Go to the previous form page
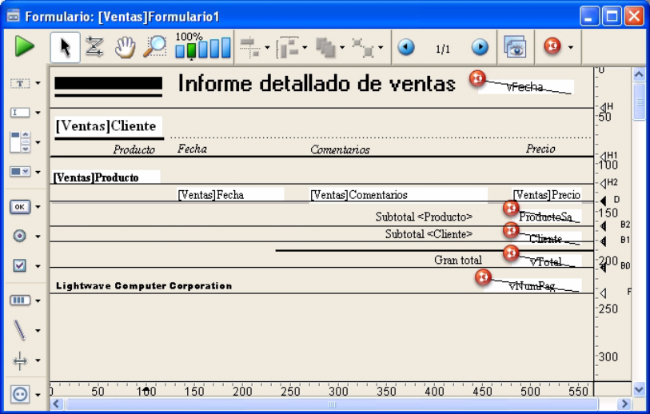 pos(406,48)
